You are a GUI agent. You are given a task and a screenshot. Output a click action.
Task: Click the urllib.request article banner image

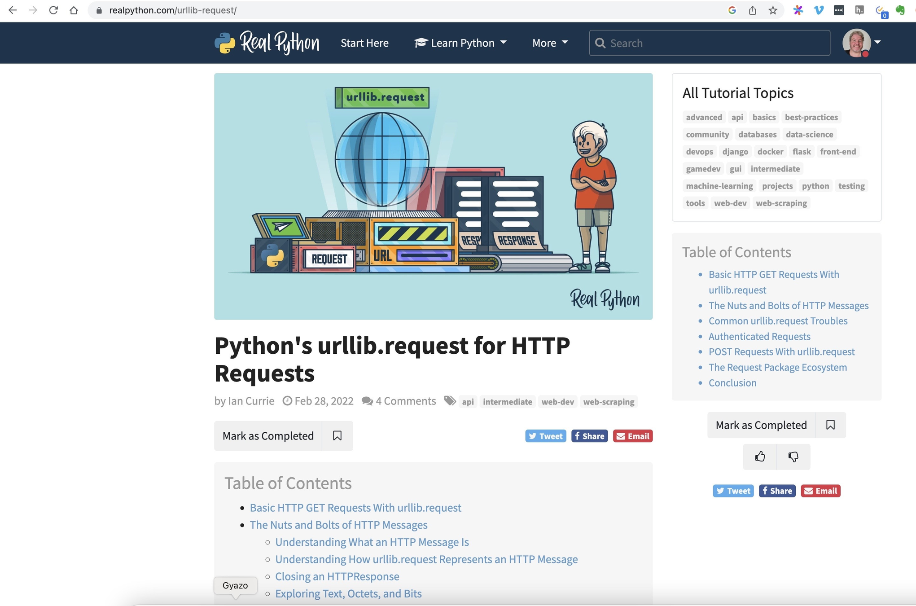click(433, 196)
